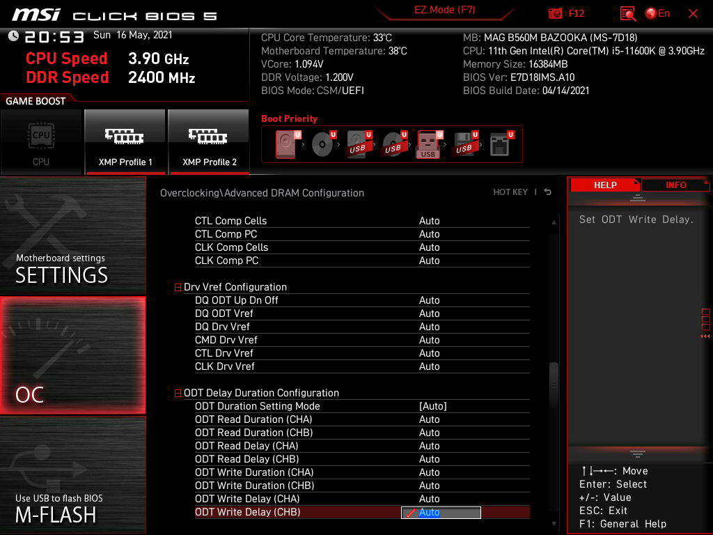The image size is (713, 535).
Task: Switch to the INFO tab
Action: pyautogui.click(x=675, y=185)
